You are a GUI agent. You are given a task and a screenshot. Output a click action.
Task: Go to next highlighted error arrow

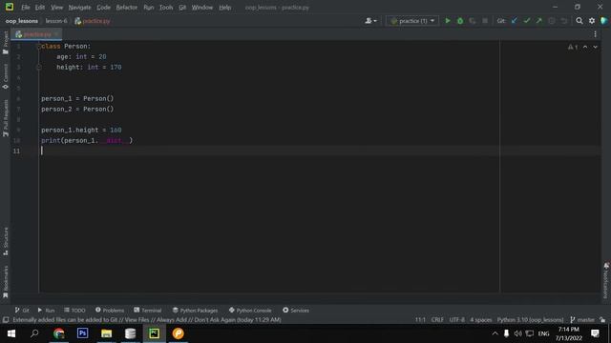595,47
